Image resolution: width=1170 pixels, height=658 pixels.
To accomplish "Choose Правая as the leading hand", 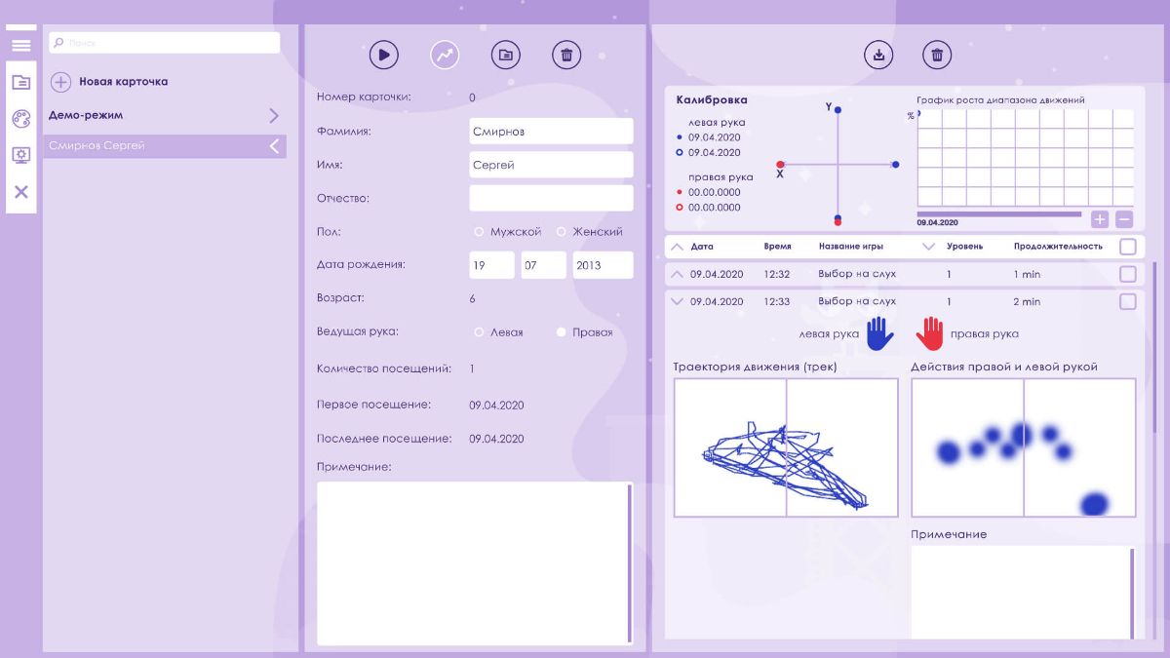I will click(562, 332).
